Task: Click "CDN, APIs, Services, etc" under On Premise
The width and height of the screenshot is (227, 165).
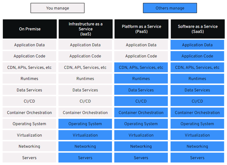Action: pyautogui.click(x=29, y=67)
